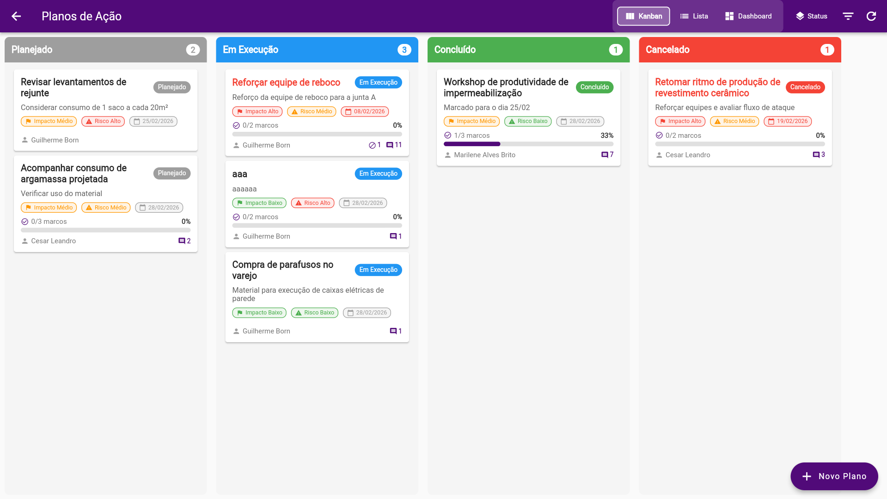Image resolution: width=887 pixels, height=499 pixels.
Task: Click the back arrow icon
Action: [x=16, y=16]
